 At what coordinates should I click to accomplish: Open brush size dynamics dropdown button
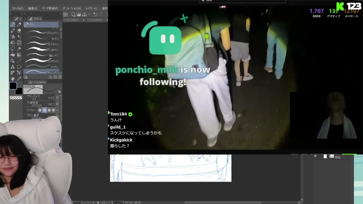(57, 98)
